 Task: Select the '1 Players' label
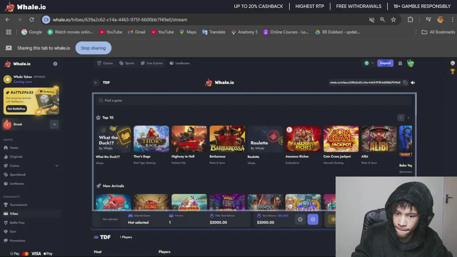tap(126, 237)
